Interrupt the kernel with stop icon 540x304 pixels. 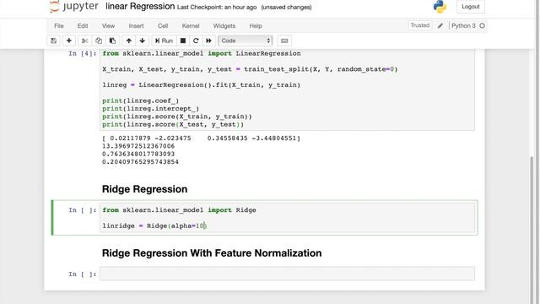click(x=183, y=41)
